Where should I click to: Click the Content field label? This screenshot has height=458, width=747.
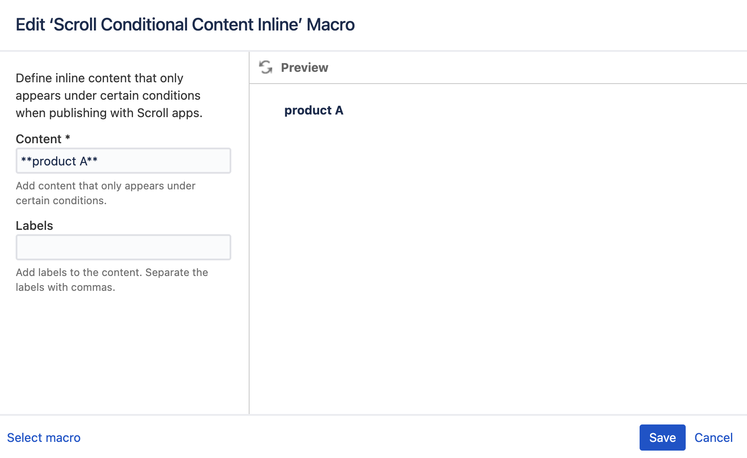click(39, 138)
